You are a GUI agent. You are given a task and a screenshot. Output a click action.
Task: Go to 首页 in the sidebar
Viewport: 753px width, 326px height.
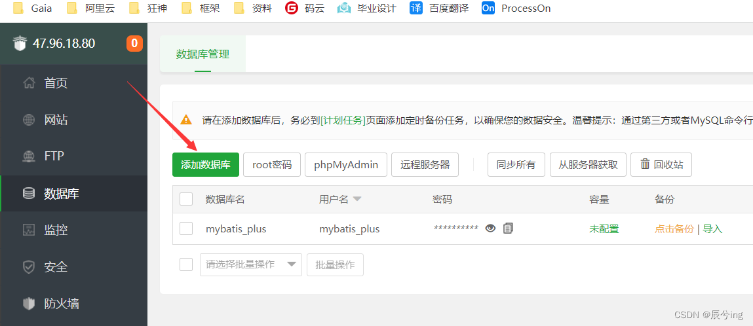74,83
